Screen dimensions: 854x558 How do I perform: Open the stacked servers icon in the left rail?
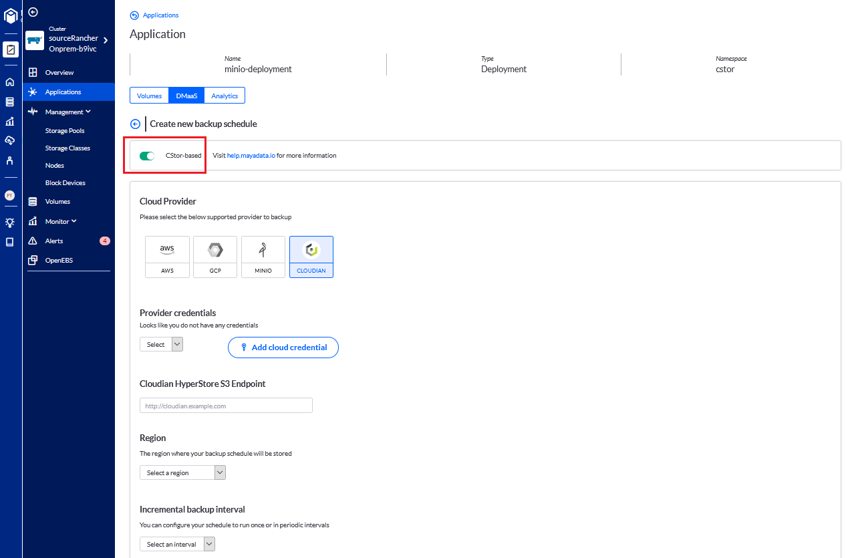pyautogui.click(x=10, y=102)
